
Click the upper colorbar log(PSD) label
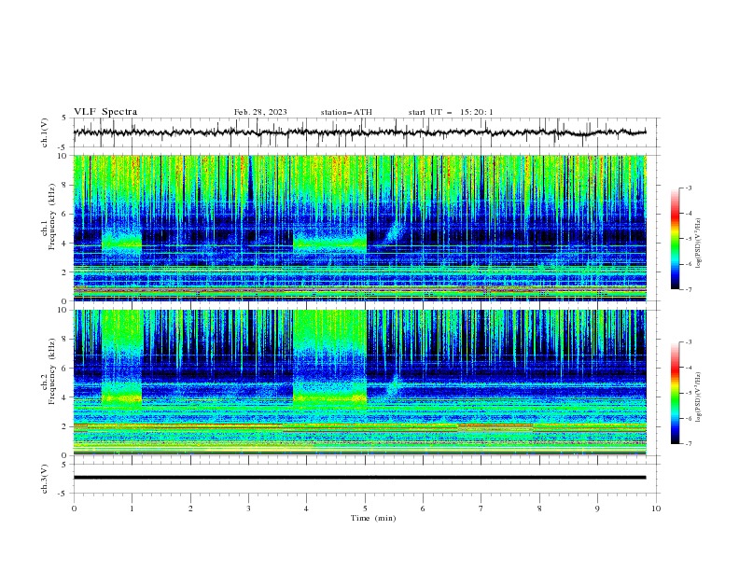point(699,244)
